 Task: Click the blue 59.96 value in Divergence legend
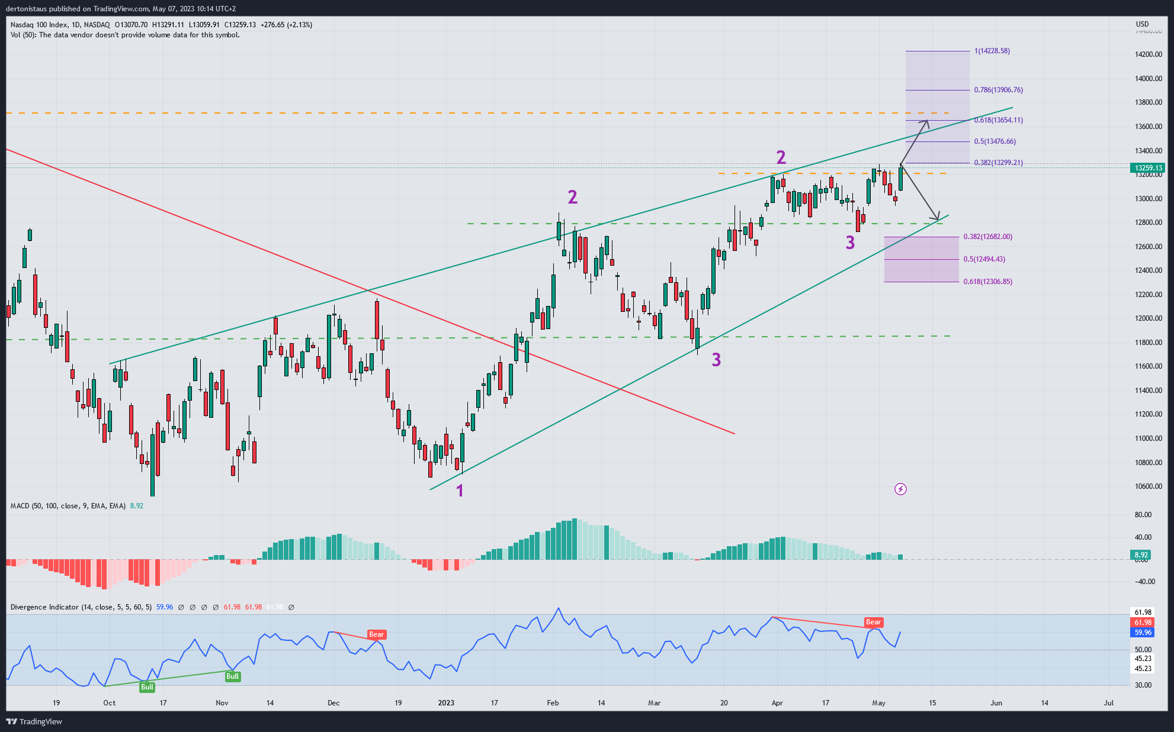[165, 607]
